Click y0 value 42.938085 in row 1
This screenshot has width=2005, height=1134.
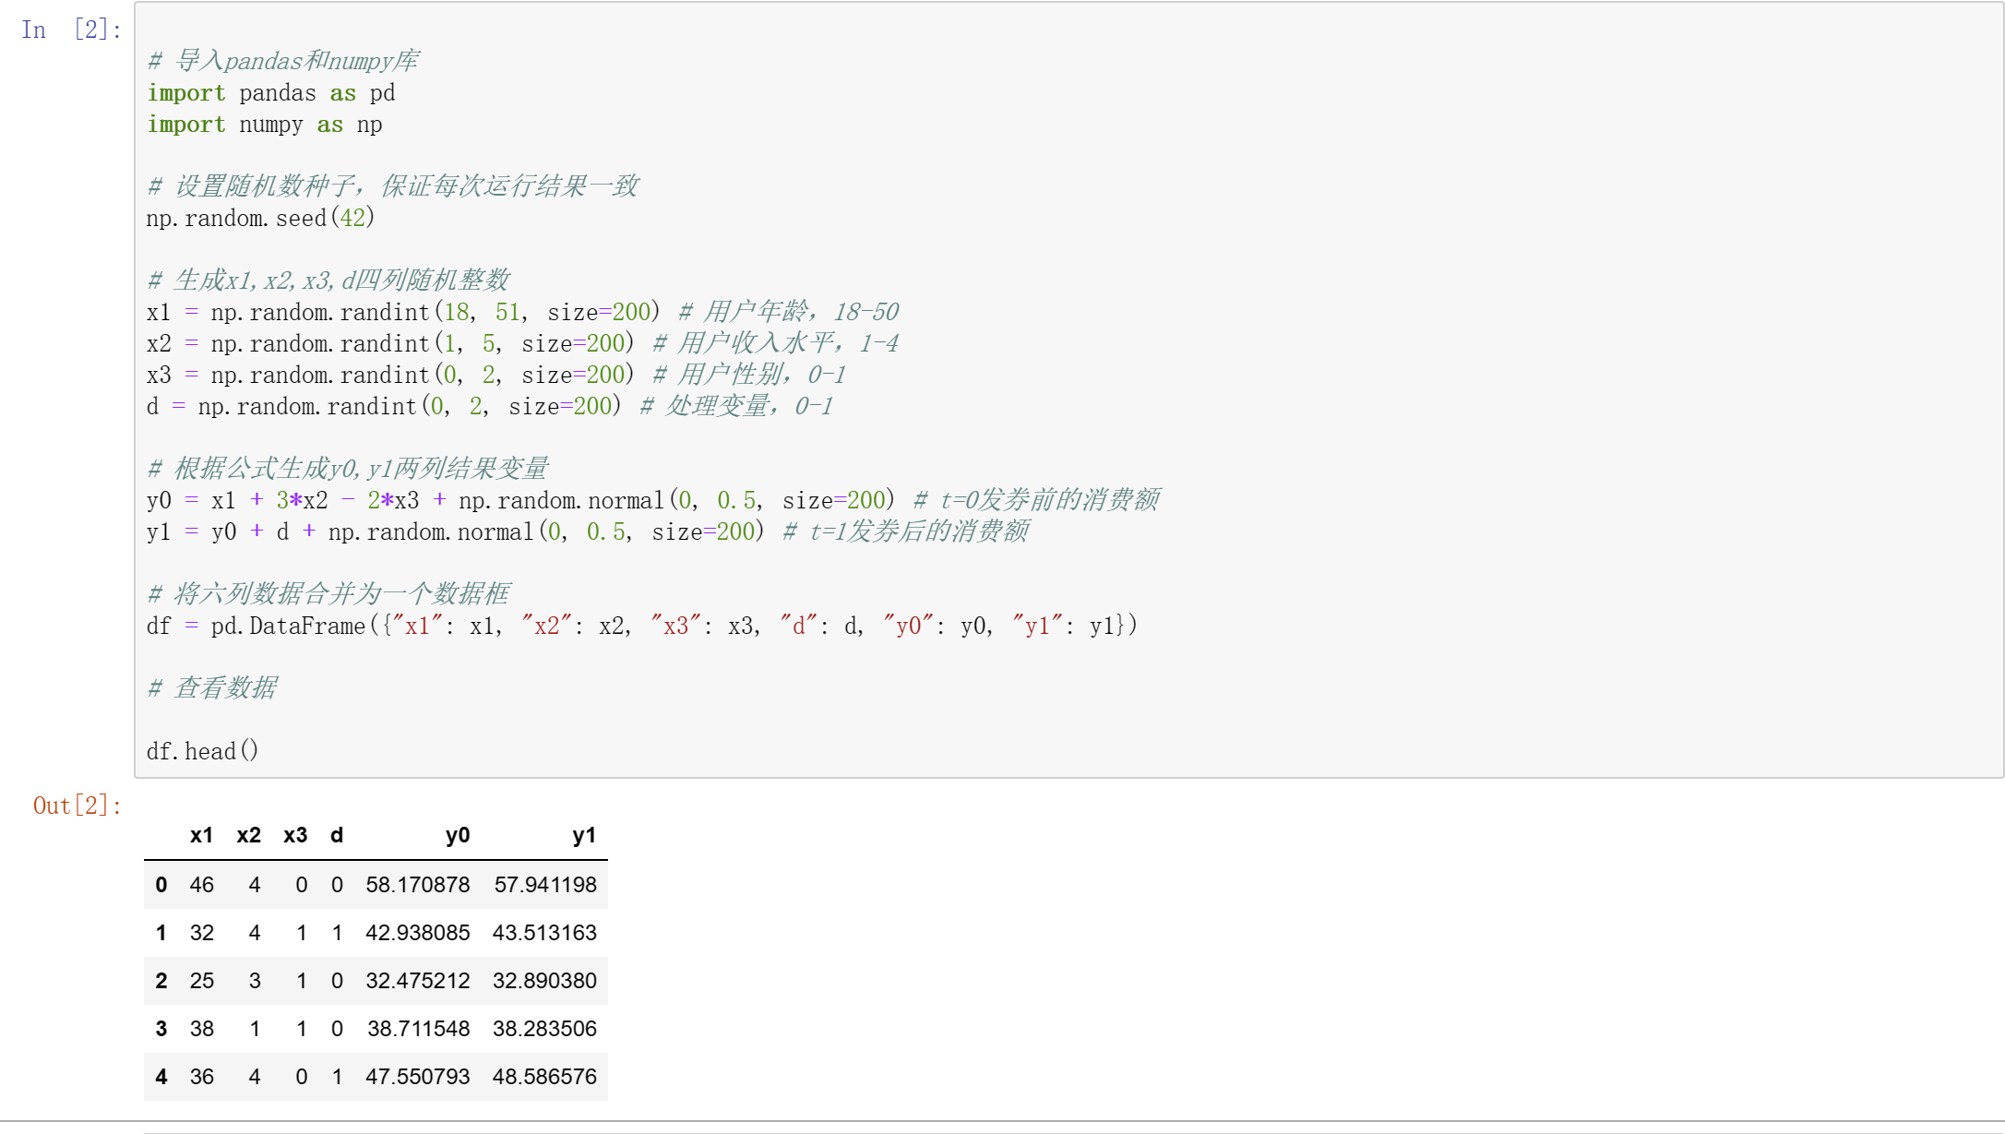tap(417, 933)
